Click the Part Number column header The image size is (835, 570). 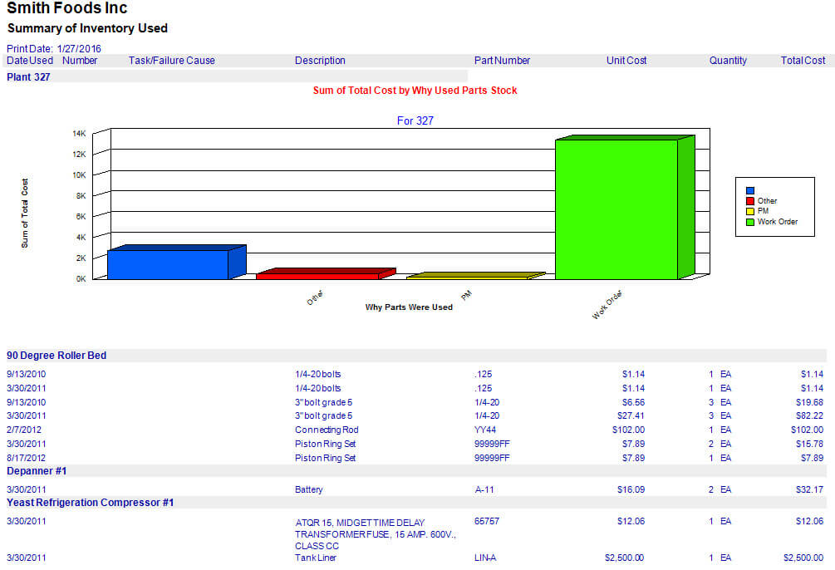click(x=502, y=61)
